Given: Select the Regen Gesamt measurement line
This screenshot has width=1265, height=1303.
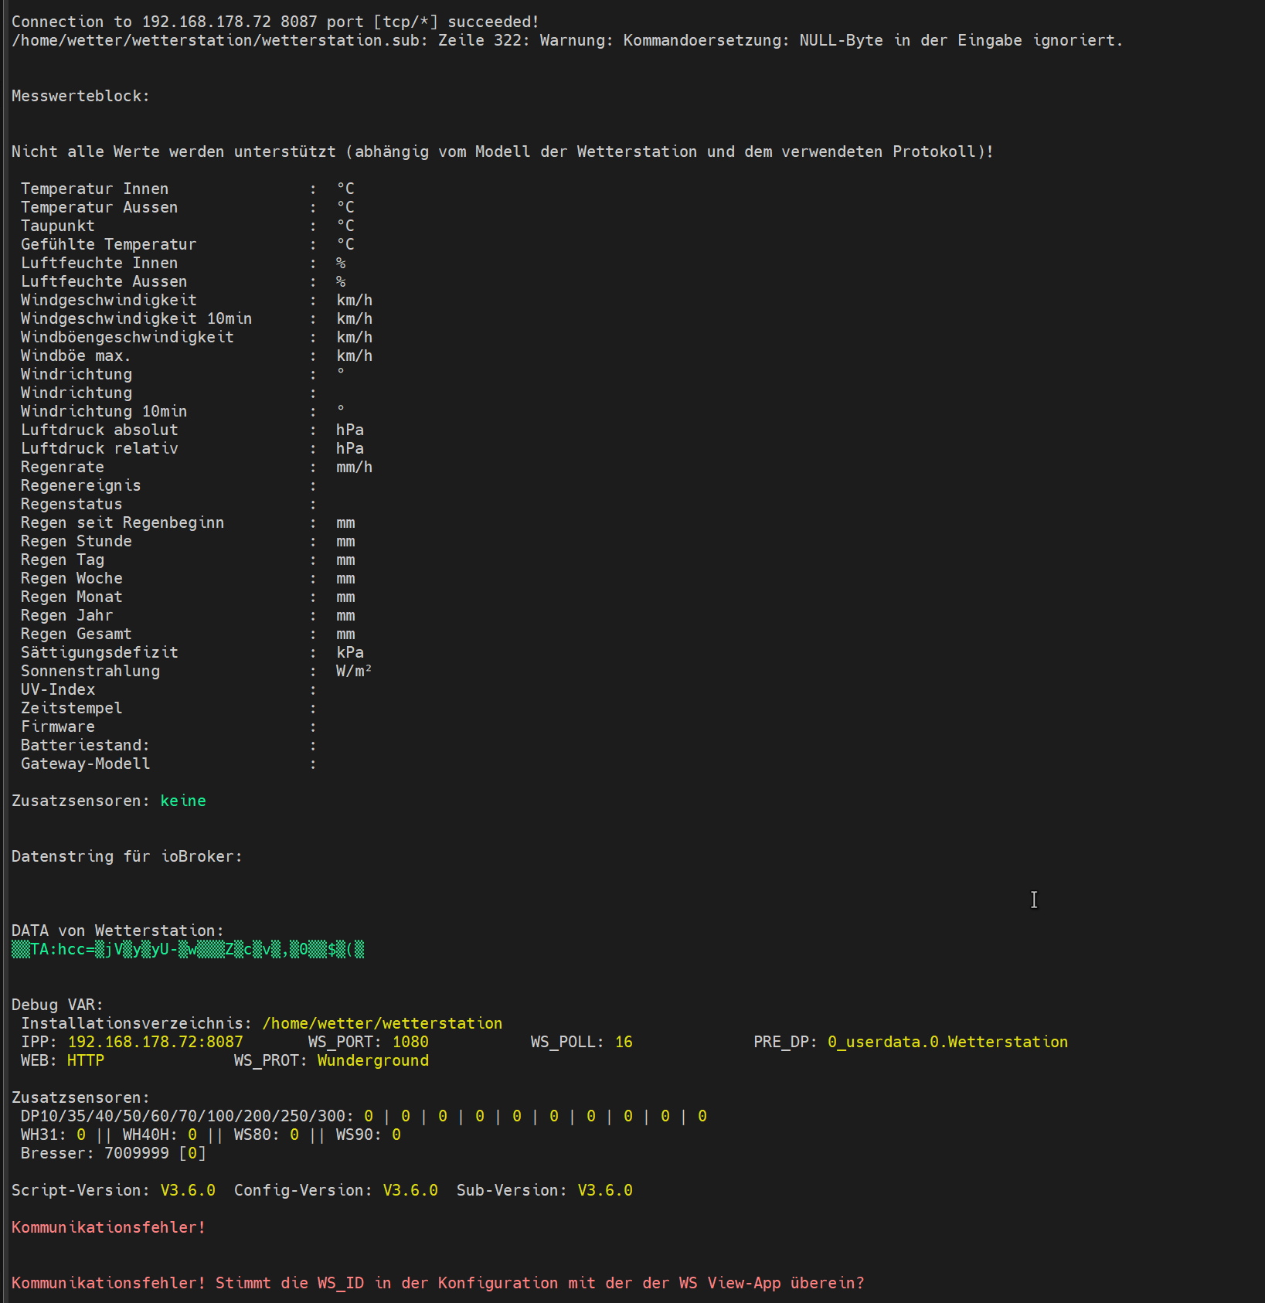Looking at the screenshot, I should click(76, 633).
